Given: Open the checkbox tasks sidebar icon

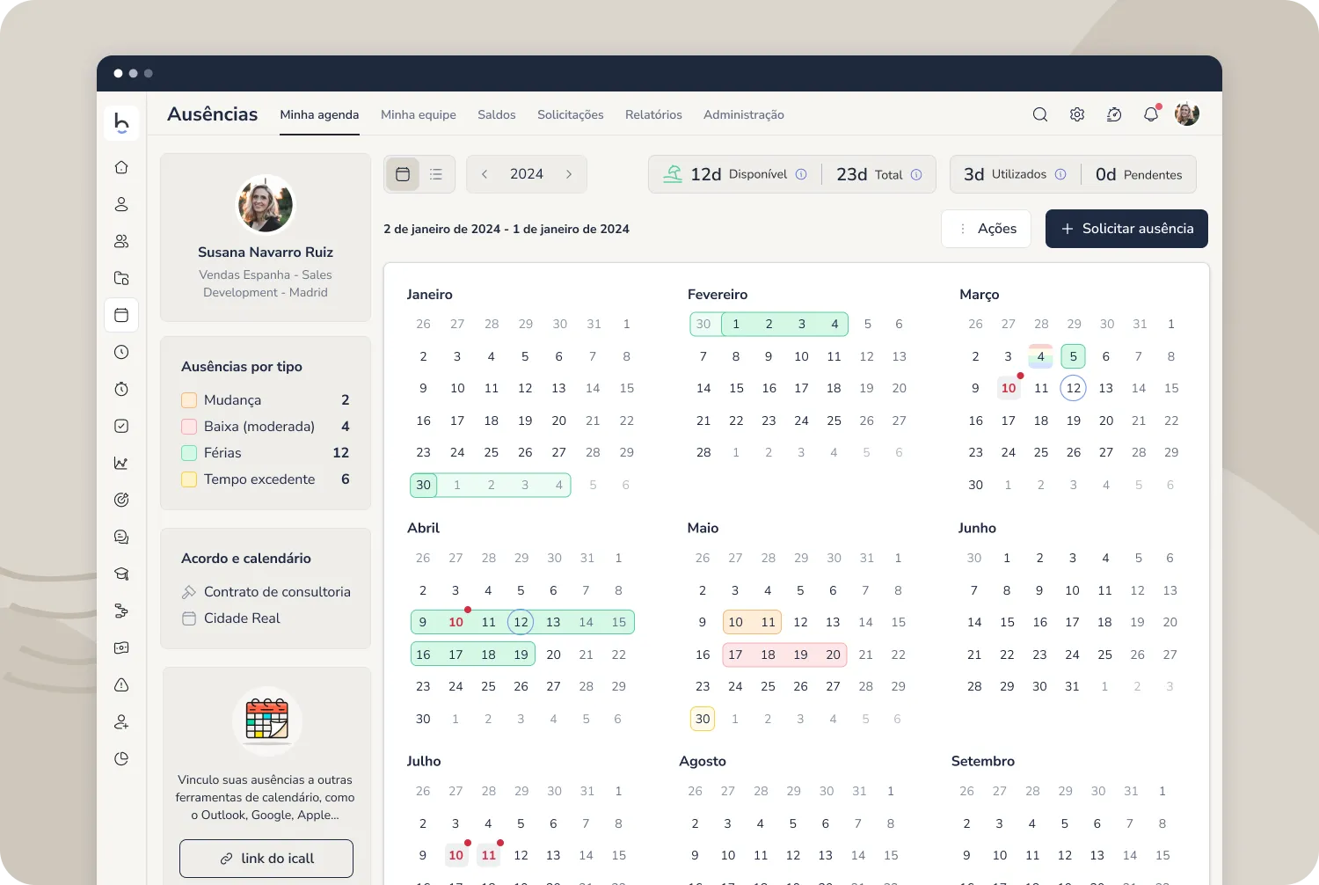Looking at the screenshot, I should click(x=121, y=426).
